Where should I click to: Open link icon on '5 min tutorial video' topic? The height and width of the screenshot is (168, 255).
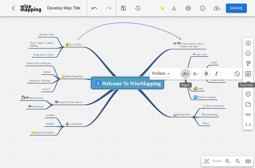point(175,43)
